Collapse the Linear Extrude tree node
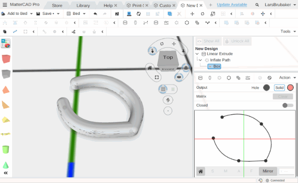Image resolution: width=298 pixels, height=183 pixels. 197,54
